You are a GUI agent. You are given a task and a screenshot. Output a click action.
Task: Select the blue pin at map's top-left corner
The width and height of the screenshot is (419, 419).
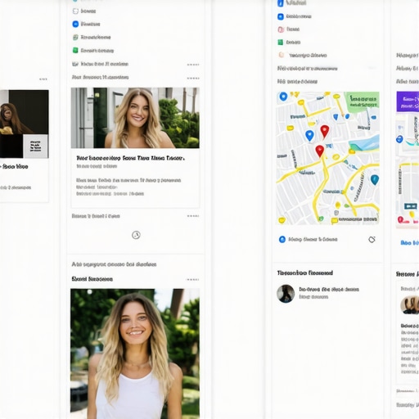[x=283, y=97]
